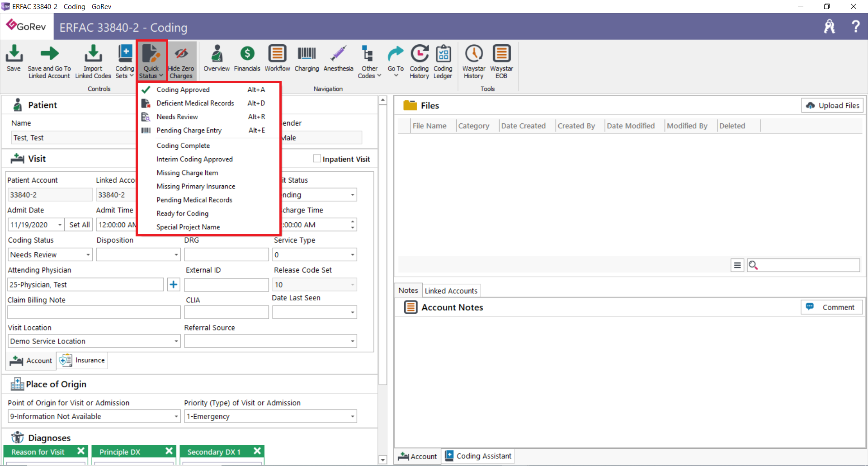Open the Coding Sets dropdown
This screenshot has height=466, width=868.
[125, 62]
